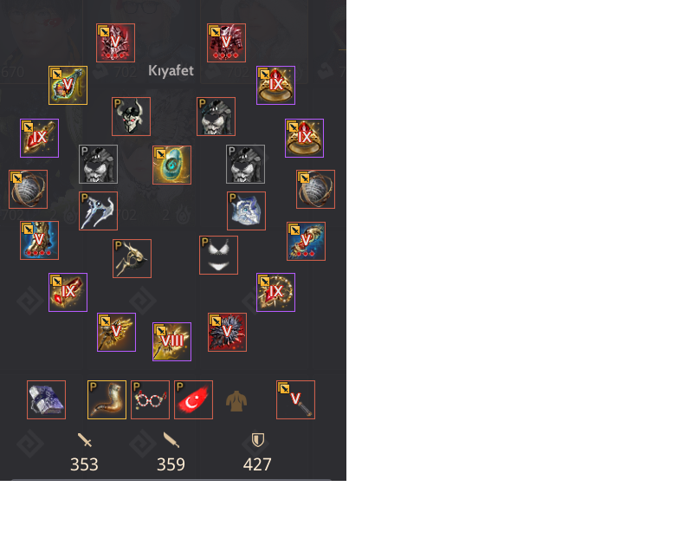Click the purple crystal item in bottom row
The width and height of the screenshot is (685, 551).
click(46, 399)
